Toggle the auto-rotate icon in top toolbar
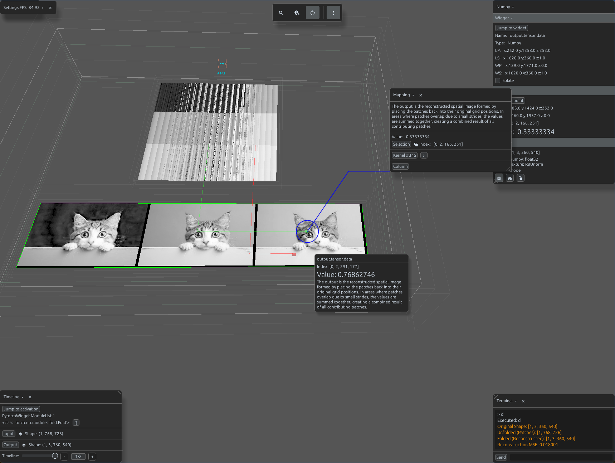This screenshot has height=463, width=615. (313, 13)
